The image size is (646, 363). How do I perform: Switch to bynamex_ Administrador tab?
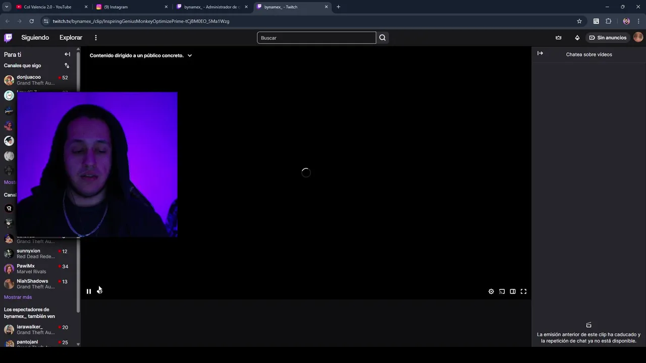[212, 7]
